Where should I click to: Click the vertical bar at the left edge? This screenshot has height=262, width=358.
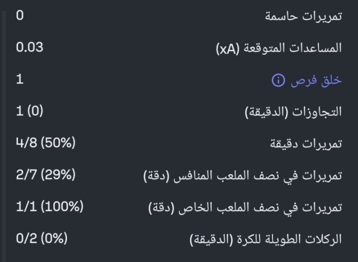3,131
